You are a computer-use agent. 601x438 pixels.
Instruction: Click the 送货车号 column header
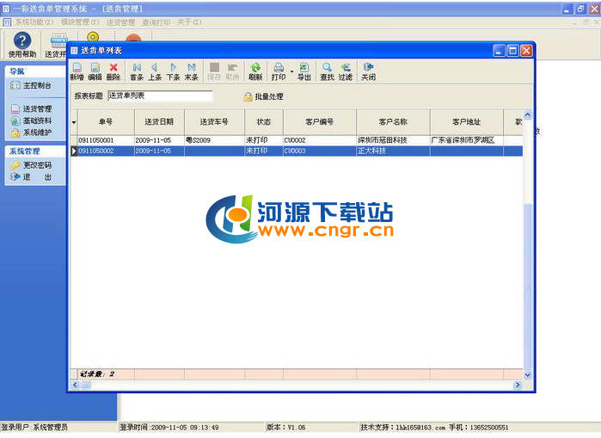tap(215, 122)
